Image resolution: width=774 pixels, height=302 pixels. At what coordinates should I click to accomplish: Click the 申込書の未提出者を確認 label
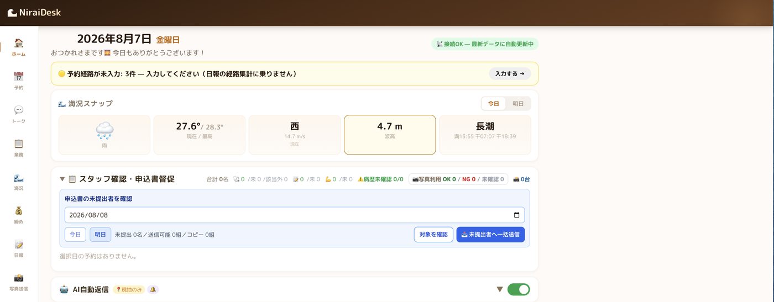pyautogui.click(x=98, y=198)
